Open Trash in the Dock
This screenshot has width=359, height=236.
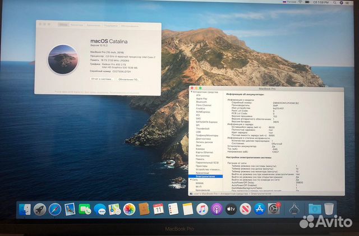[329, 209]
